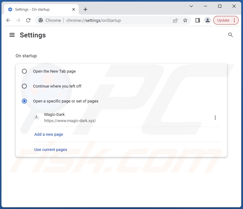Click Use current pages link
243x209 pixels.
tap(51, 150)
